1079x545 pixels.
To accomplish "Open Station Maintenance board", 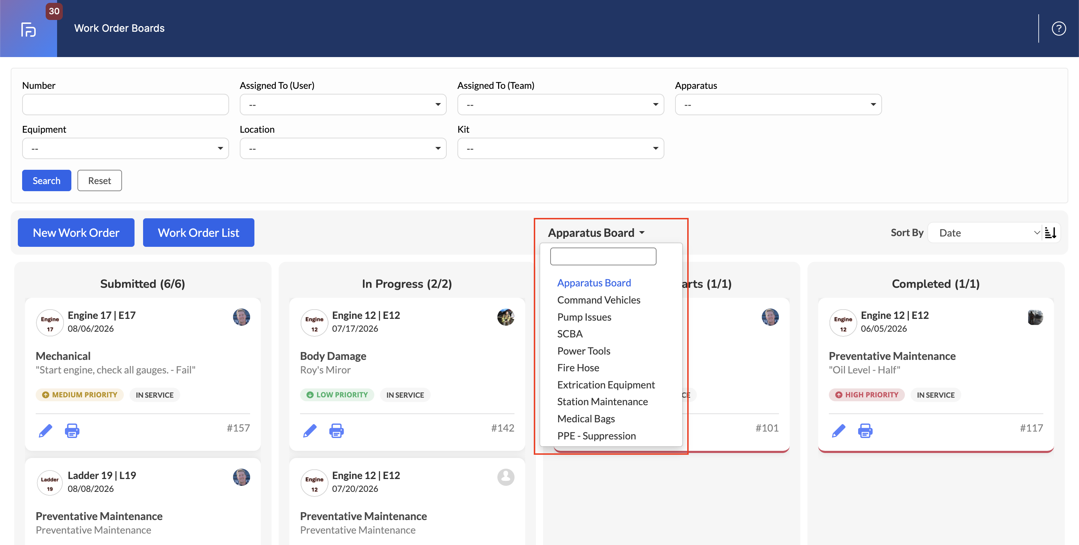I will pos(602,402).
